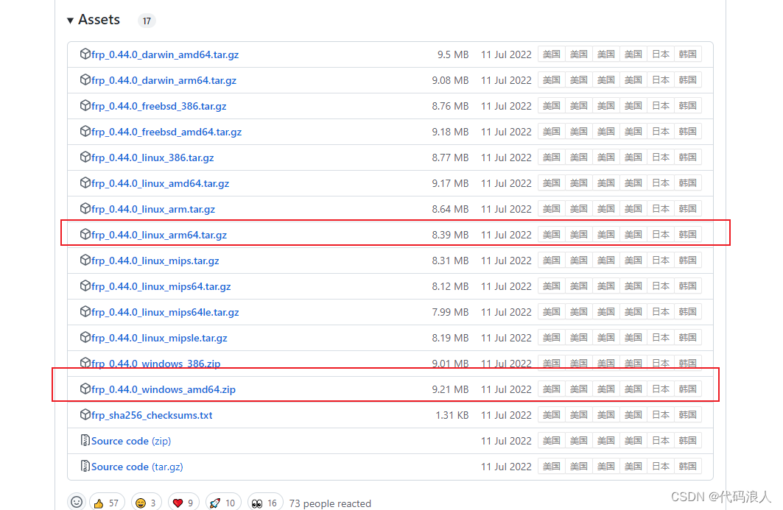Viewport: 783px width, 510px height.
Task: Download frp_0.44.0_darwin_arm64.tar.gz
Action: 164,80
